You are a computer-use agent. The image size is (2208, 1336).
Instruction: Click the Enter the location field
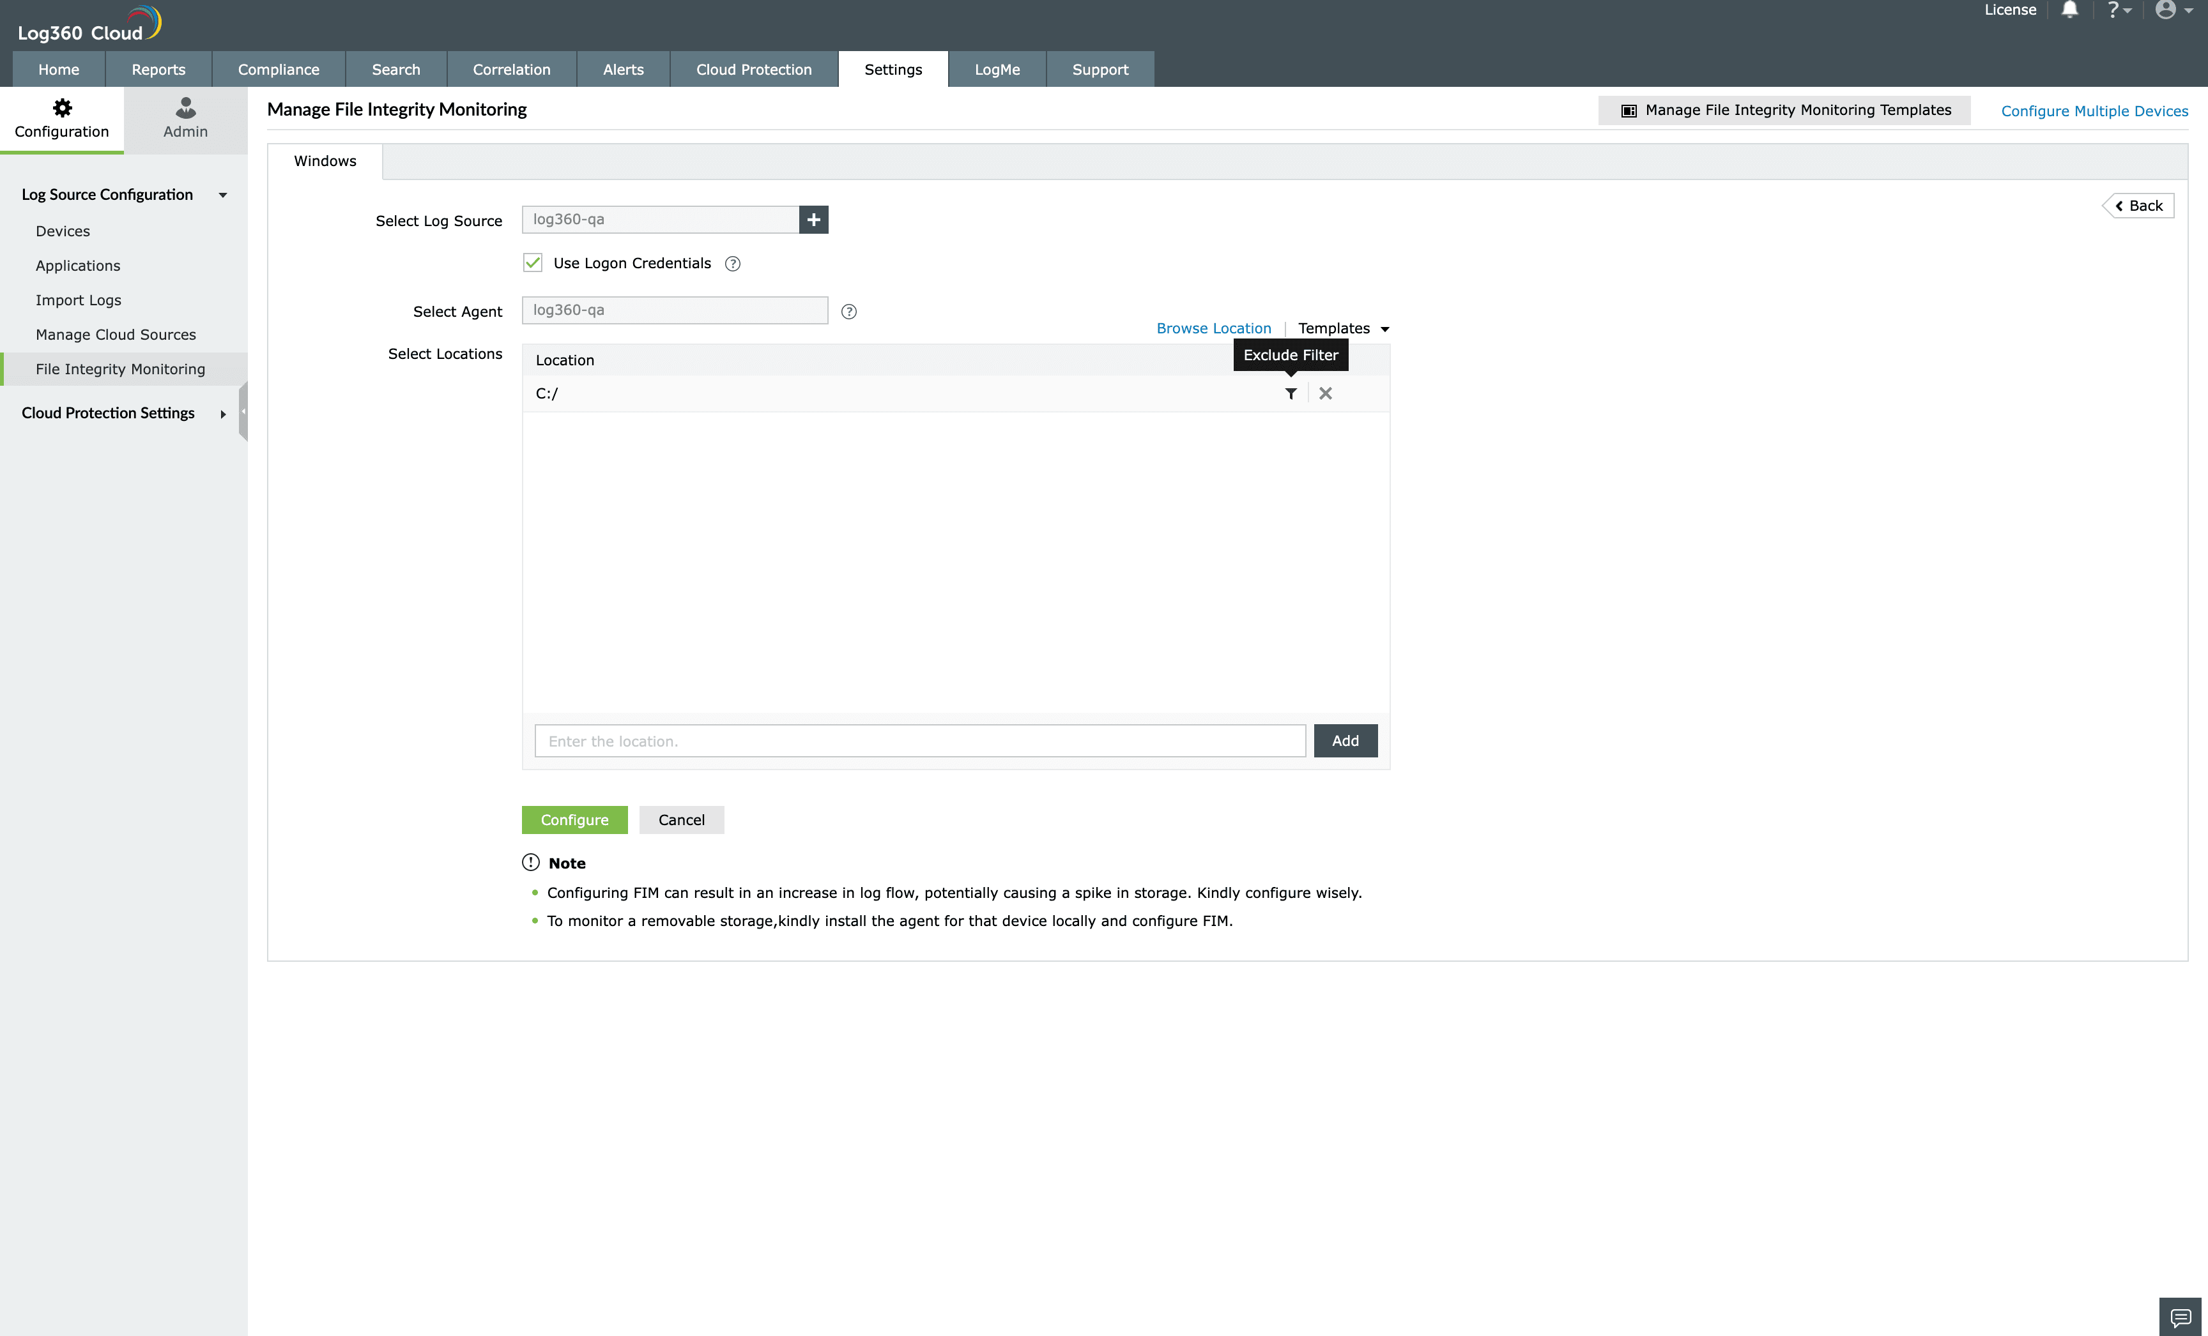click(919, 741)
